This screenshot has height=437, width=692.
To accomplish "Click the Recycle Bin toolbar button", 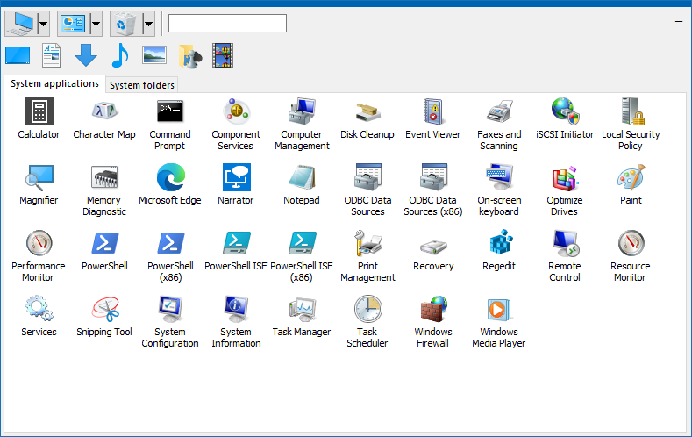I will (125, 23).
